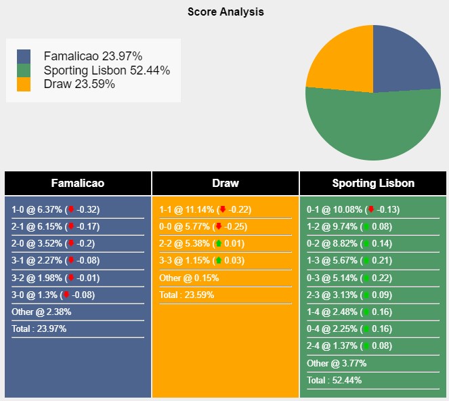
Task: Select the Sporting Lisbon column header
Action: 373,184
